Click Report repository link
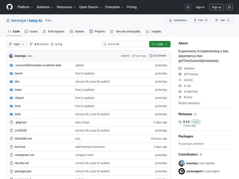Image resolution: width=239 pixels, height=179 pixels. point(189,103)
